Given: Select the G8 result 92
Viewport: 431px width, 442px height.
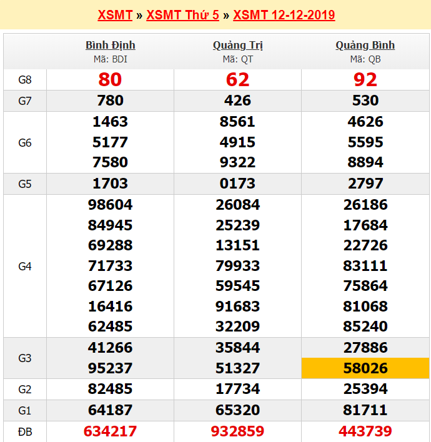Looking at the screenshot, I should [x=365, y=79].
